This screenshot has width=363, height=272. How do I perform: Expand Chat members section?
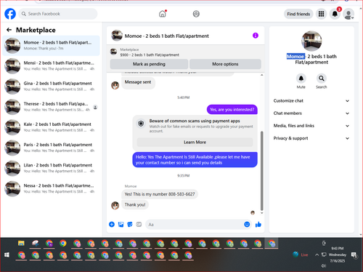pos(311,113)
